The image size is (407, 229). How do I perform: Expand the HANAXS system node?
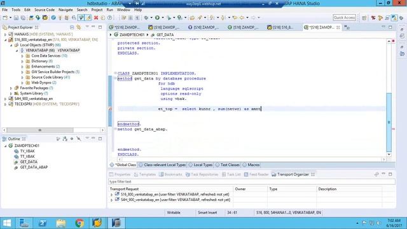[5, 34]
